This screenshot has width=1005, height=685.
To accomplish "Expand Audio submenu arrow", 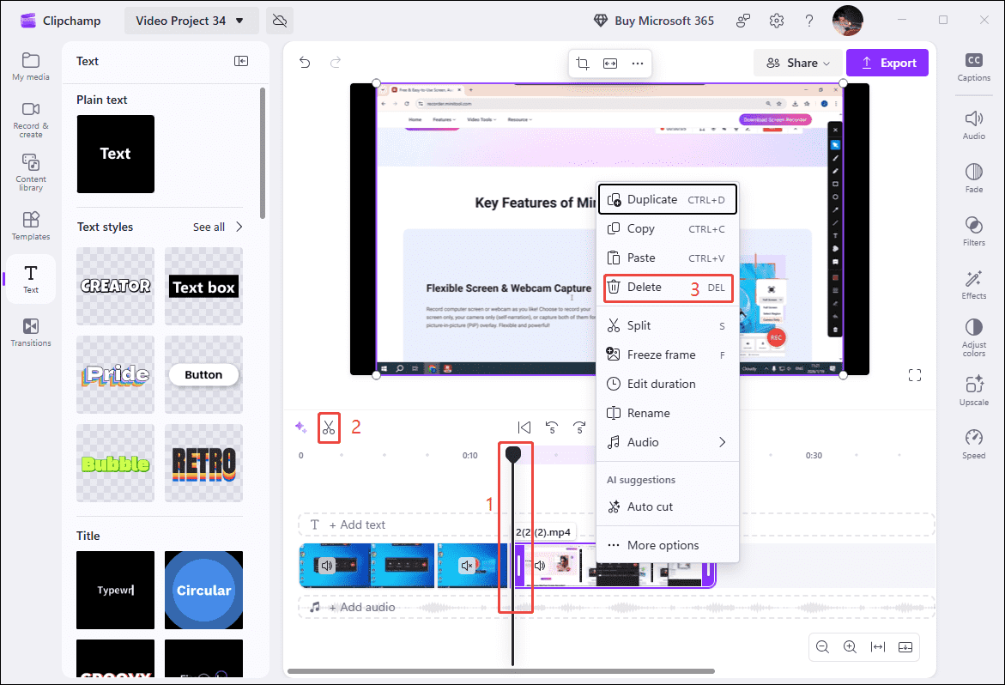I will pos(723,442).
